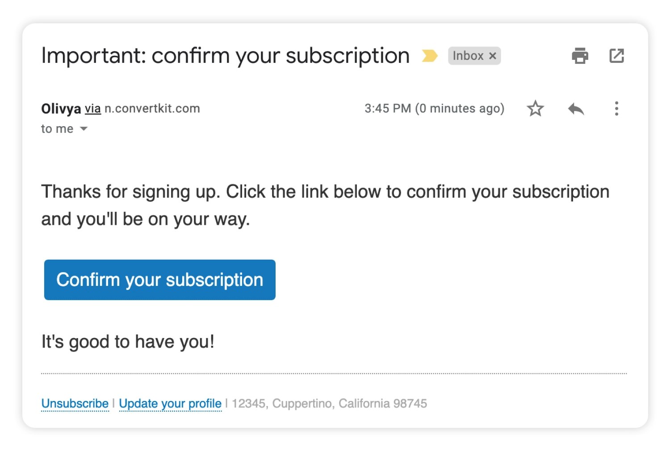
Task: Open the Update your profile link
Action: tap(170, 403)
